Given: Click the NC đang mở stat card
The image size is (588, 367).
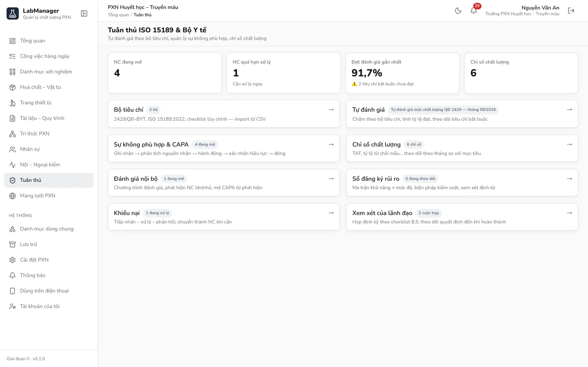Looking at the screenshot, I should click(165, 73).
